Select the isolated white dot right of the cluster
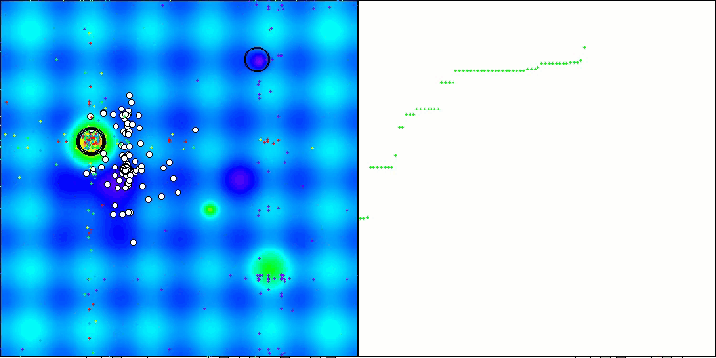The height and width of the screenshot is (358, 716). coord(195,129)
